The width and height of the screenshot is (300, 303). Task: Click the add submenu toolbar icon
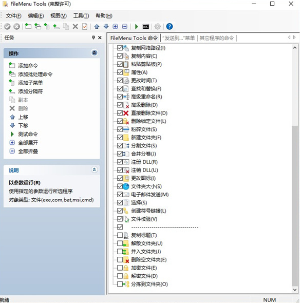click(x=47, y=26)
